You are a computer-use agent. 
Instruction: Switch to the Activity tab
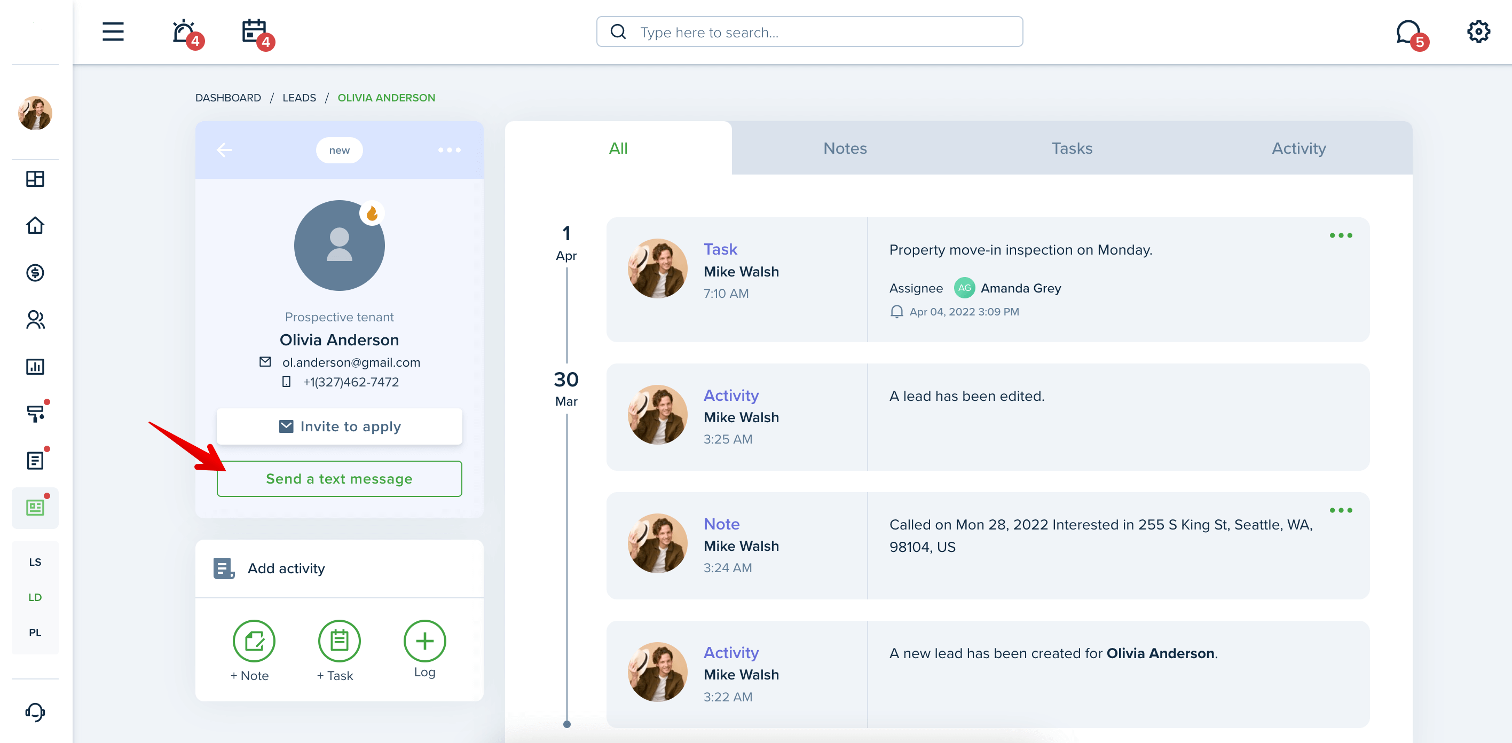pos(1298,148)
